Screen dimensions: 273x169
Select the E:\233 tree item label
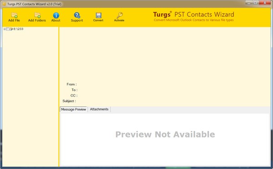click(18, 29)
